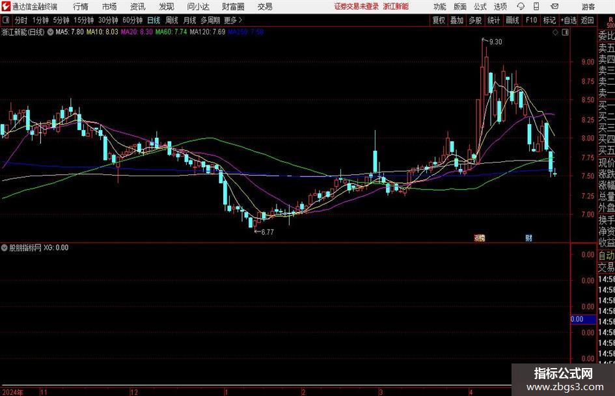
Task: Click the 证券交易未登录 login link
Action: pos(357,7)
